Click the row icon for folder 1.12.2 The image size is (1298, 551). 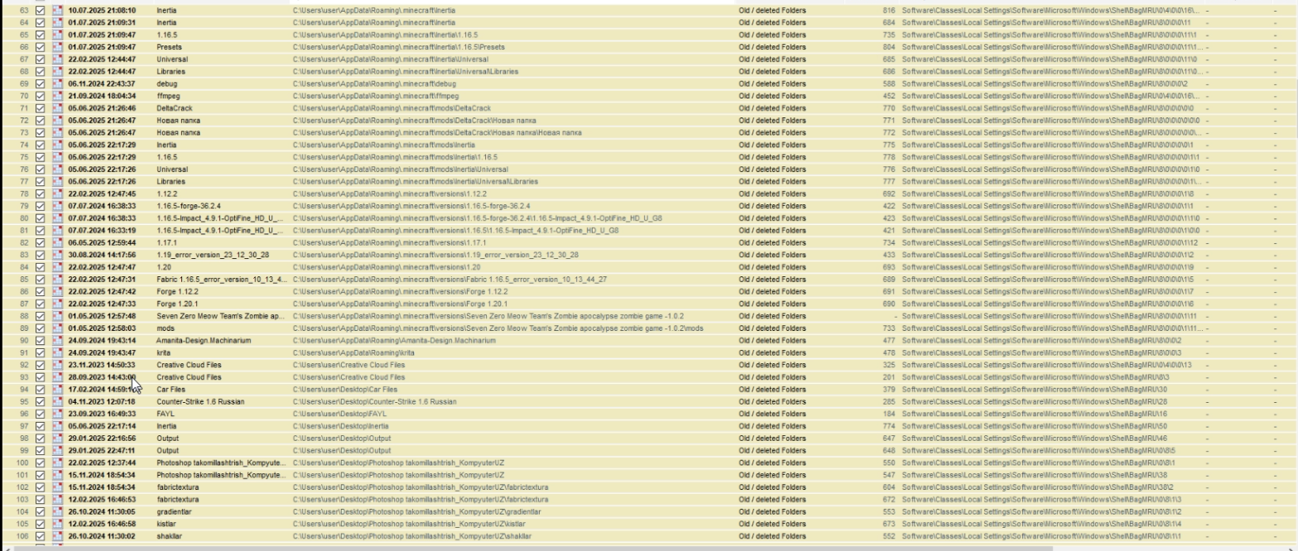pyautogui.click(x=57, y=194)
